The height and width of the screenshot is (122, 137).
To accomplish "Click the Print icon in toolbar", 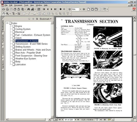I will click(x=15, y=9).
